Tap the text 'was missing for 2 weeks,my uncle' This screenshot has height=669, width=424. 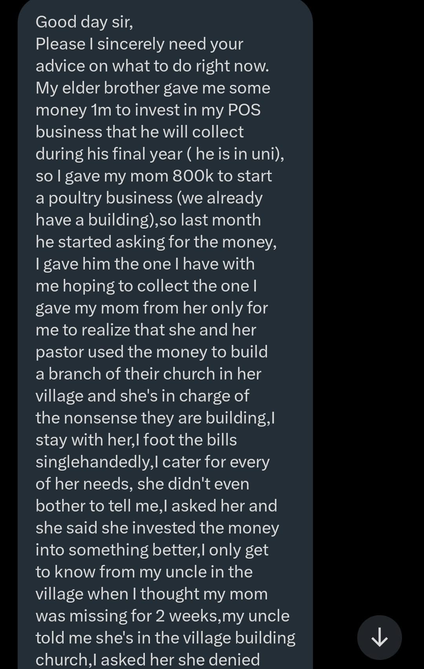pyautogui.click(x=163, y=616)
